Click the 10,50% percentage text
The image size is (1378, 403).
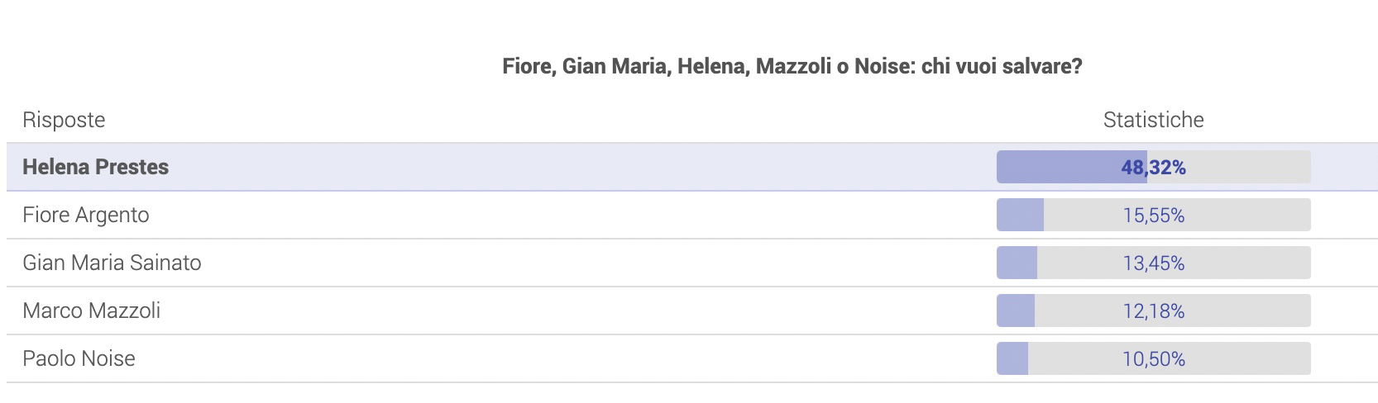[x=1154, y=359]
